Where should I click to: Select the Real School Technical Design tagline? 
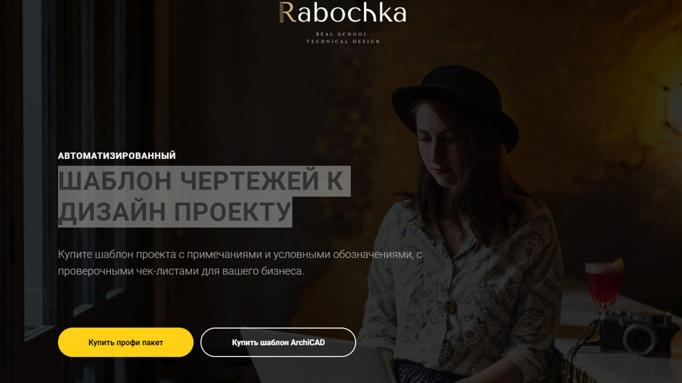(x=343, y=38)
